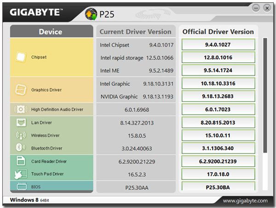Screen dimensions: 276x208
Task: Open the www.gigabyte.com link
Action: click(245, 201)
